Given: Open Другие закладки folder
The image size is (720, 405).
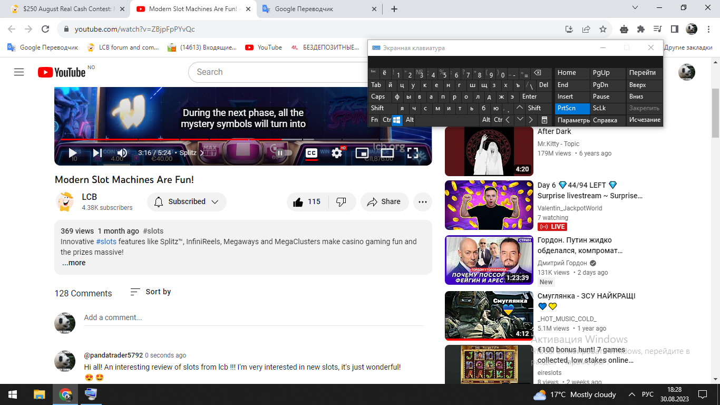Looking at the screenshot, I should [688, 47].
